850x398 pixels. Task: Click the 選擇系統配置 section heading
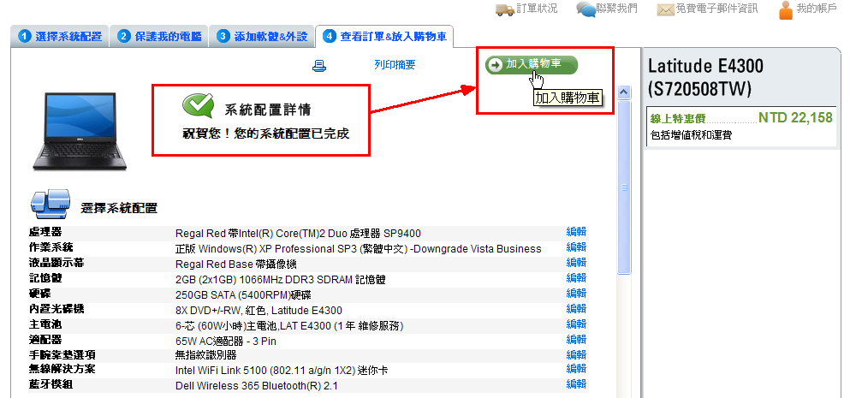[119, 208]
